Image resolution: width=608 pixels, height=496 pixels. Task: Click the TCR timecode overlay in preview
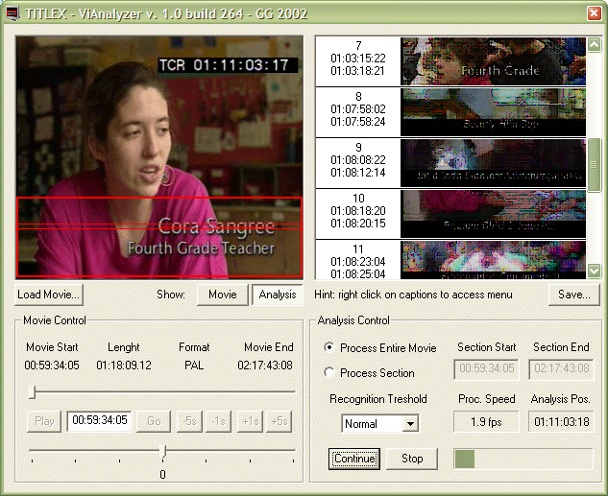(x=228, y=65)
